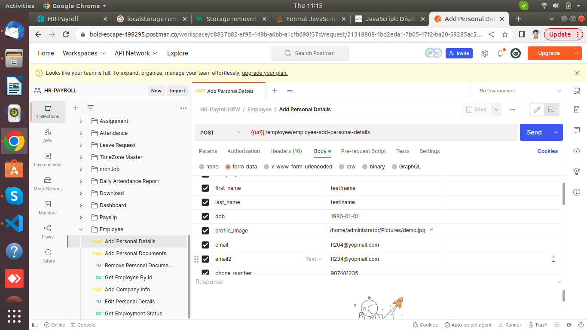Viewport: 587px width, 330px height.
Task: Remove the demo.jpg file attachment
Action: pos(431,230)
